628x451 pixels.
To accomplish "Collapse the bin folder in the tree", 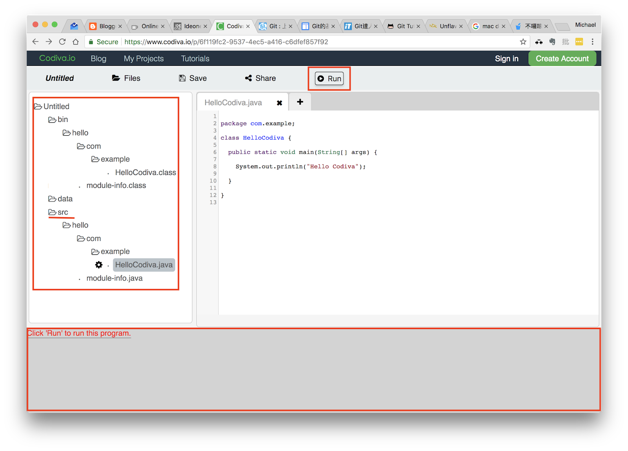I will pos(58,120).
